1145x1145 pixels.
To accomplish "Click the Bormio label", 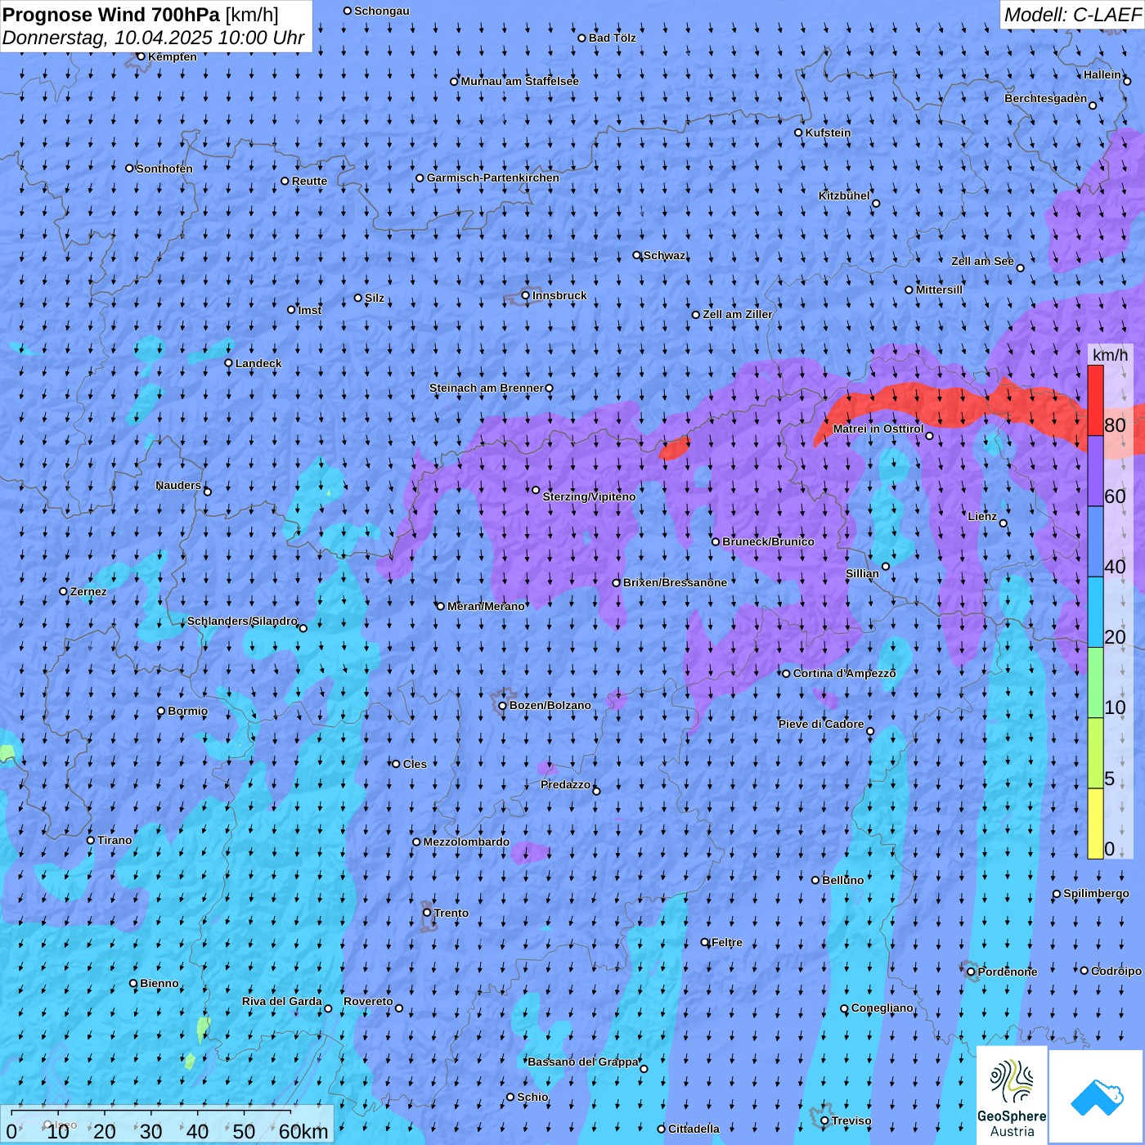I will [x=187, y=711].
